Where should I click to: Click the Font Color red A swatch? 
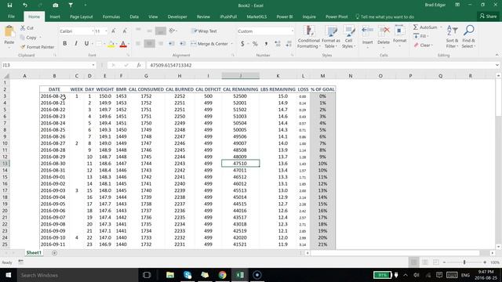pyautogui.click(x=123, y=44)
